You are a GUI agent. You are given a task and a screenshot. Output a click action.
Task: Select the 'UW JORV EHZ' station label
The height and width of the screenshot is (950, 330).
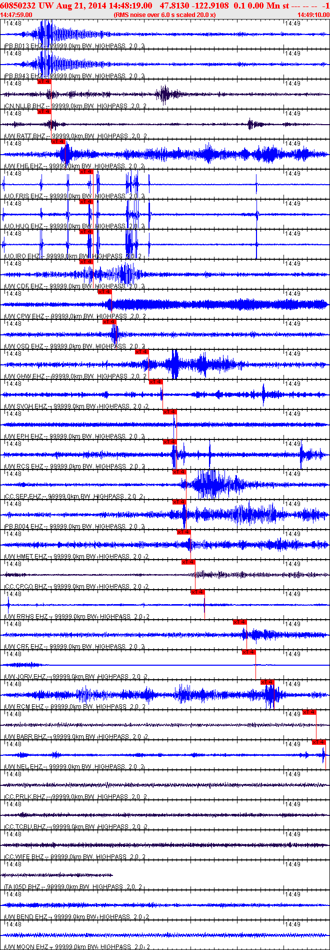[x=25, y=677]
